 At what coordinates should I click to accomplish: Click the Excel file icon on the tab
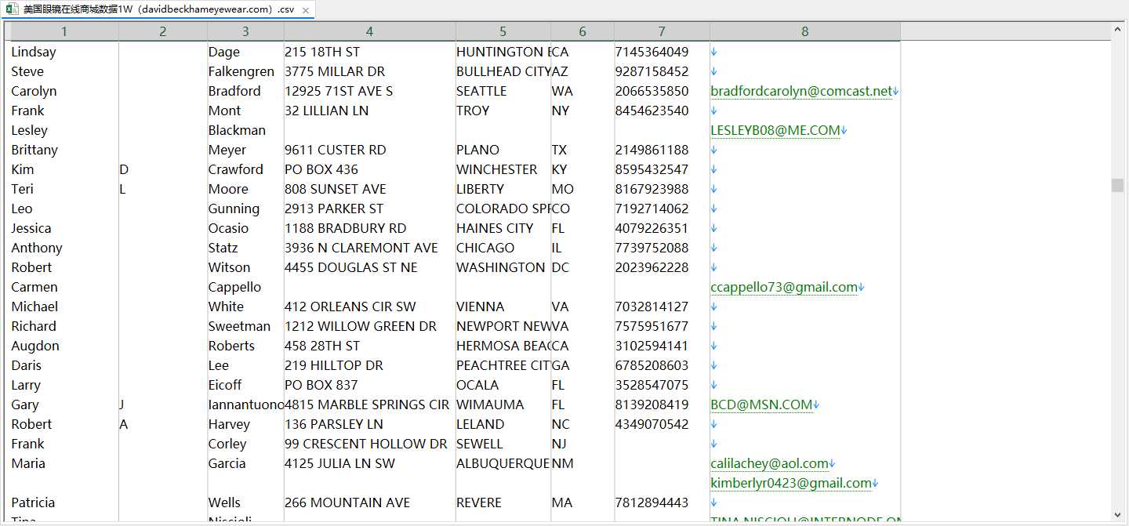pos(12,9)
